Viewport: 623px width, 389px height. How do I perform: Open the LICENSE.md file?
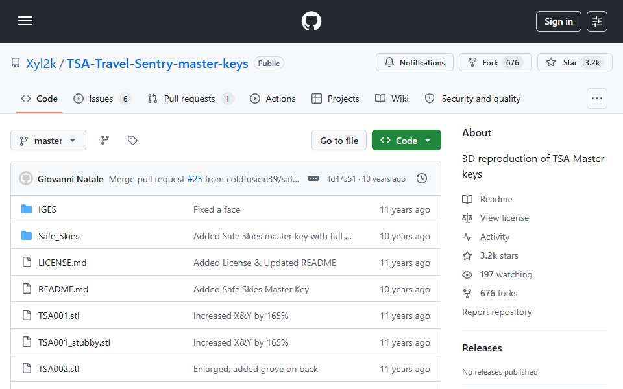coord(62,263)
